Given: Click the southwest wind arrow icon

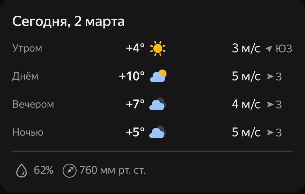Looking at the screenshot, I should (x=269, y=48).
